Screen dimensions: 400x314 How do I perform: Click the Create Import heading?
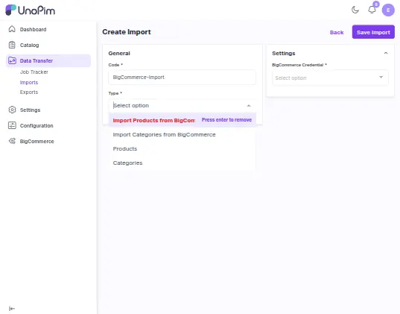pyautogui.click(x=127, y=32)
